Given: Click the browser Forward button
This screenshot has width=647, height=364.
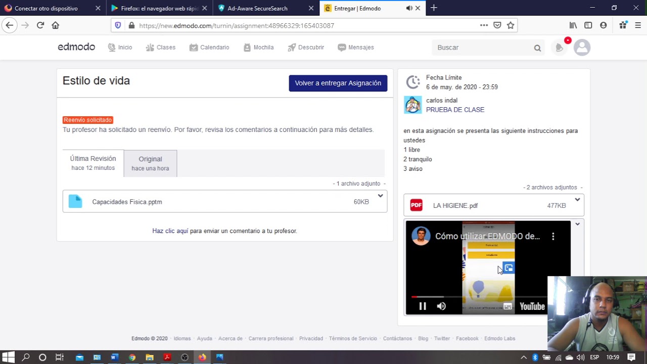Looking at the screenshot, I should (25, 25).
